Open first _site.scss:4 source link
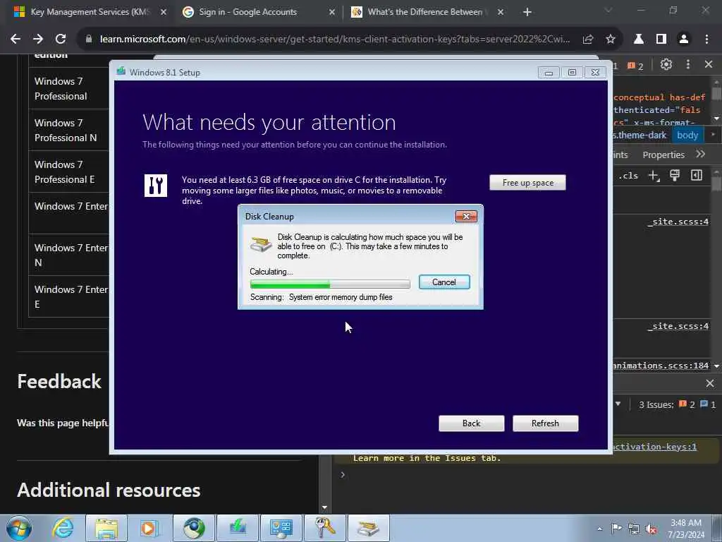This screenshot has width=722, height=542. pos(678,222)
